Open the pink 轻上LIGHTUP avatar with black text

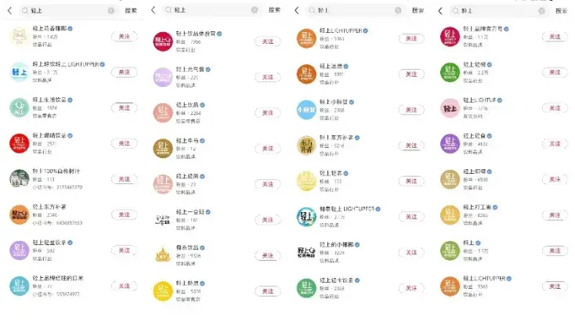pos(450,108)
